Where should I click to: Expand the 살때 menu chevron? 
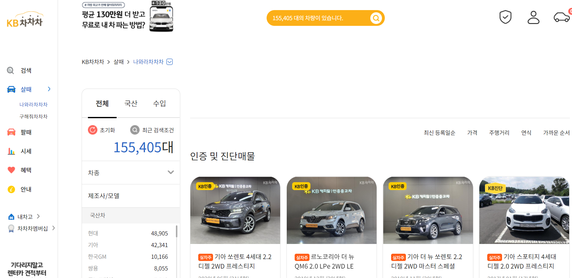[x=49, y=89]
